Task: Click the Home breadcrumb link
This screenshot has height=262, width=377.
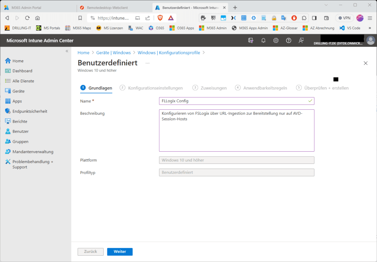Action: pos(84,53)
